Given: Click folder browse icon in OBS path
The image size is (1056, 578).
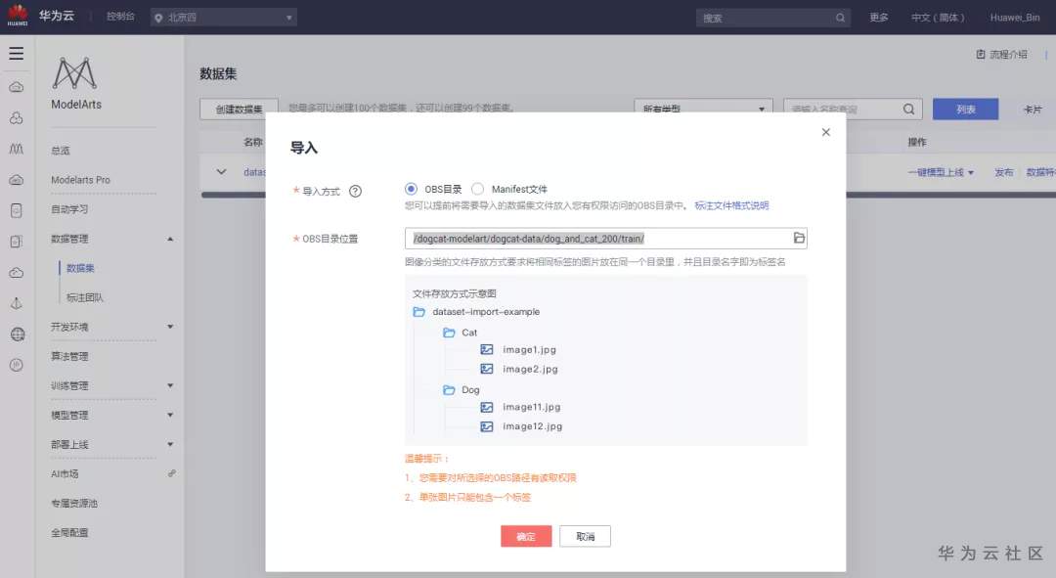Looking at the screenshot, I should (799, 238).
